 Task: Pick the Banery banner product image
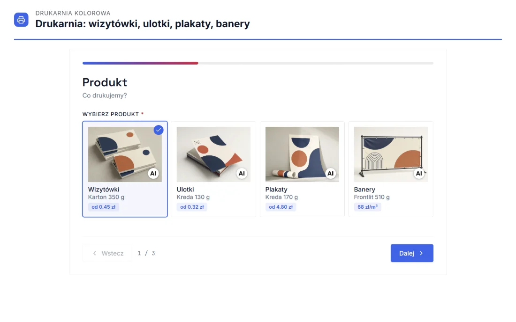391,154
